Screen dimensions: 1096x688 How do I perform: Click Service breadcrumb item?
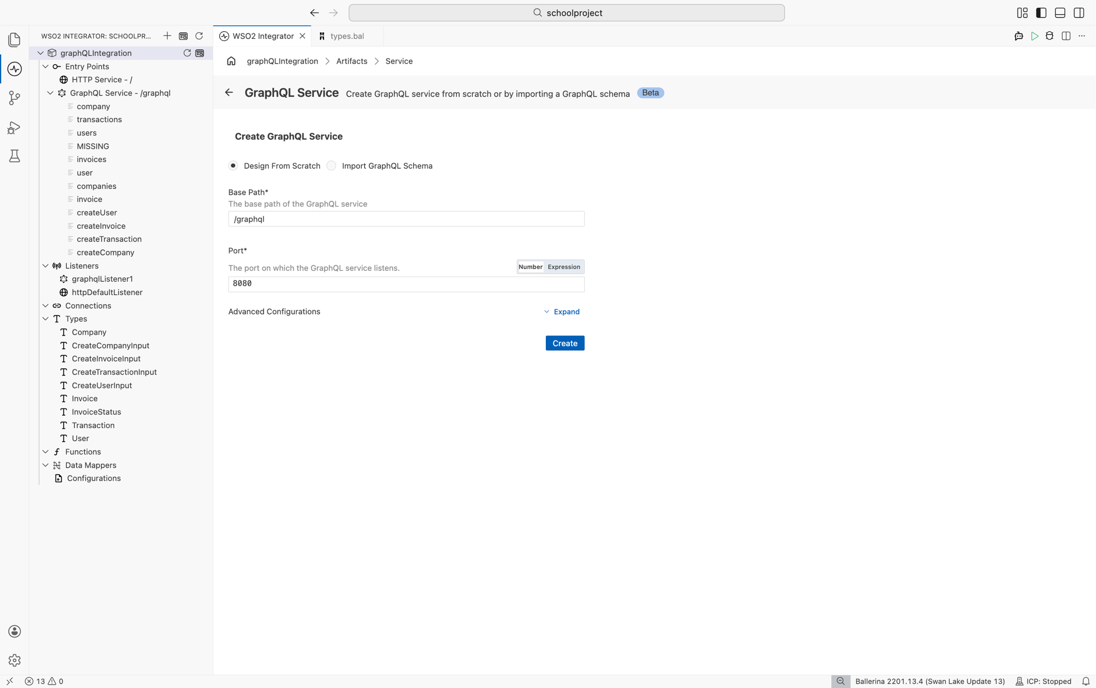(x=399, y=61)
